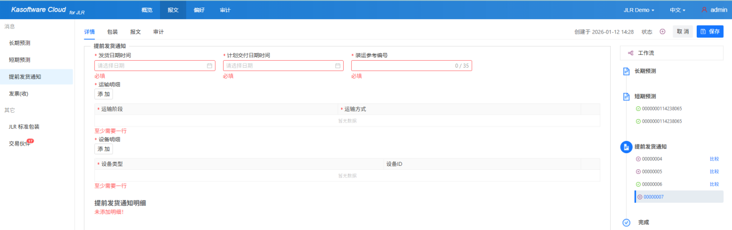
Task: Select 发票(收) in left sidebar
Action: 36,94
